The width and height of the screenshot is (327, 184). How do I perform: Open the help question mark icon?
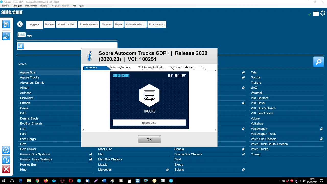click(x=6, y=160)
